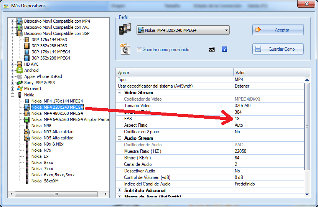The height and width of the screenshot is (207, 318).
Task: Select Nokia N7x tree item
Action: (41, 150)
